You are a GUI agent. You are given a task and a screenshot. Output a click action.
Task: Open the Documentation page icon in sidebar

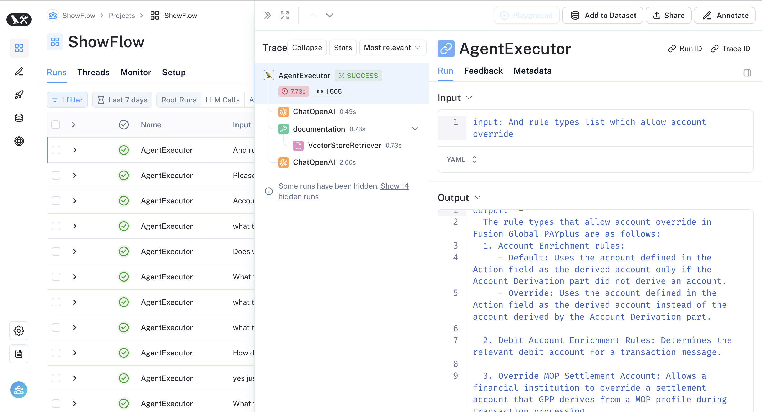point(19,354)
